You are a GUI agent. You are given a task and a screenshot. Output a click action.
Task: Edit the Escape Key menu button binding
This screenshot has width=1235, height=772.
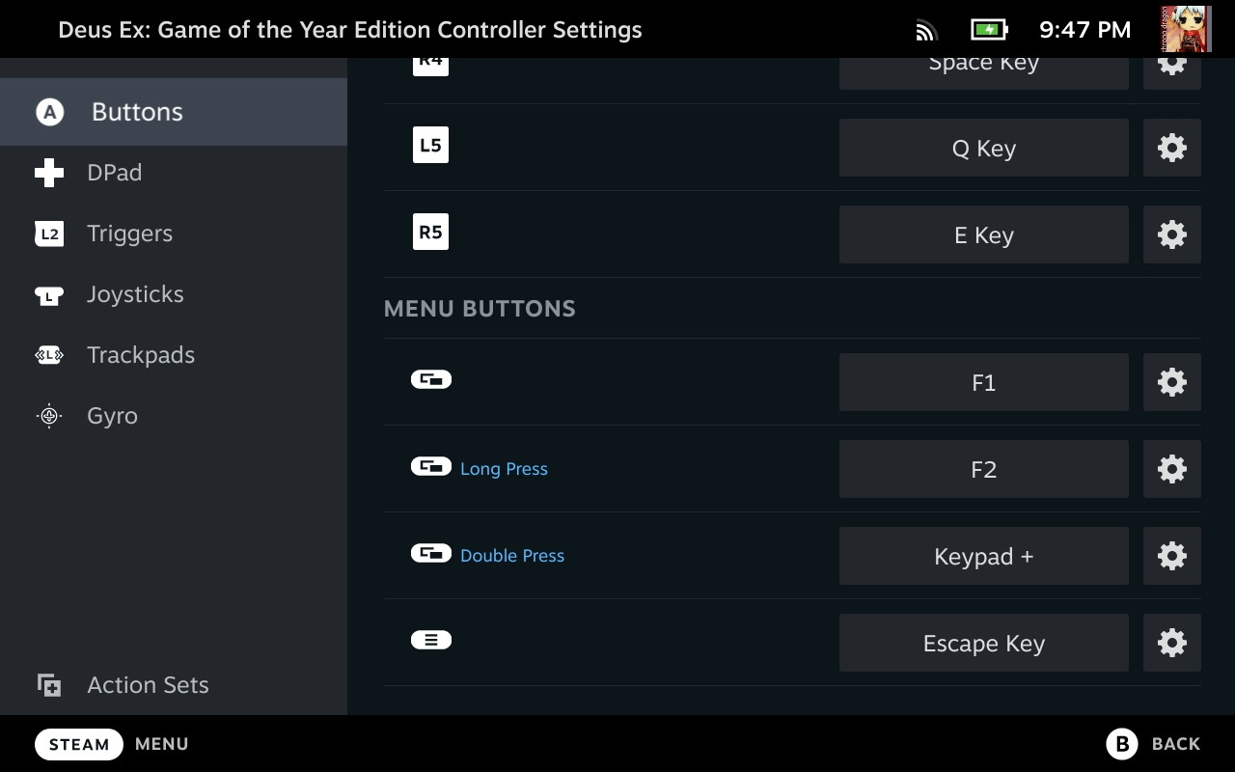(x=983, y=643)
